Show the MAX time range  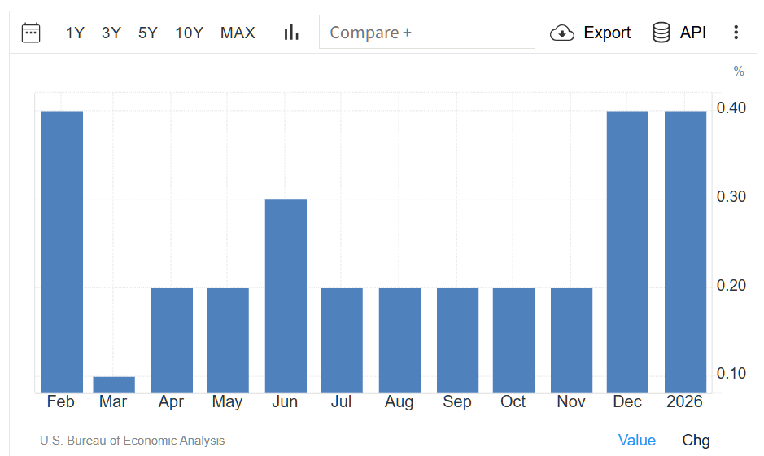(238, 33)
